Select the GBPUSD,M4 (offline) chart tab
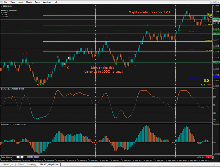This screenshot has height=167, width=220. 49,165
